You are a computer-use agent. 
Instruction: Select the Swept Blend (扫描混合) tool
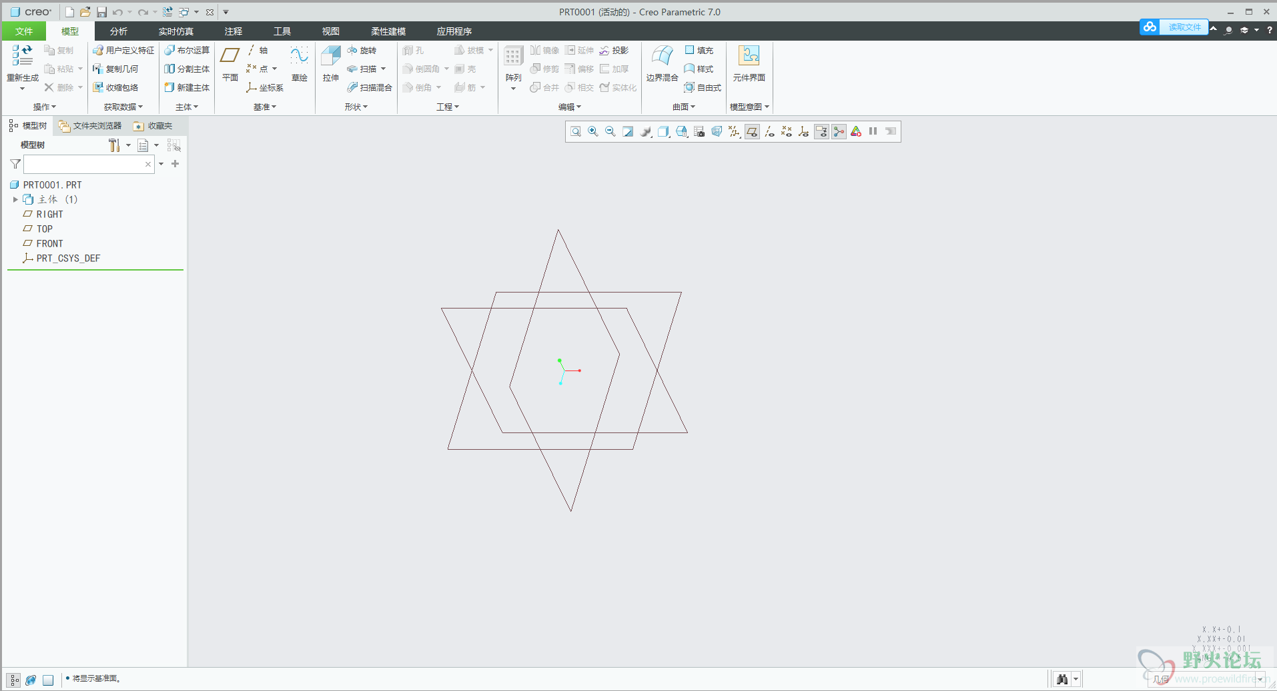point(370,87)
